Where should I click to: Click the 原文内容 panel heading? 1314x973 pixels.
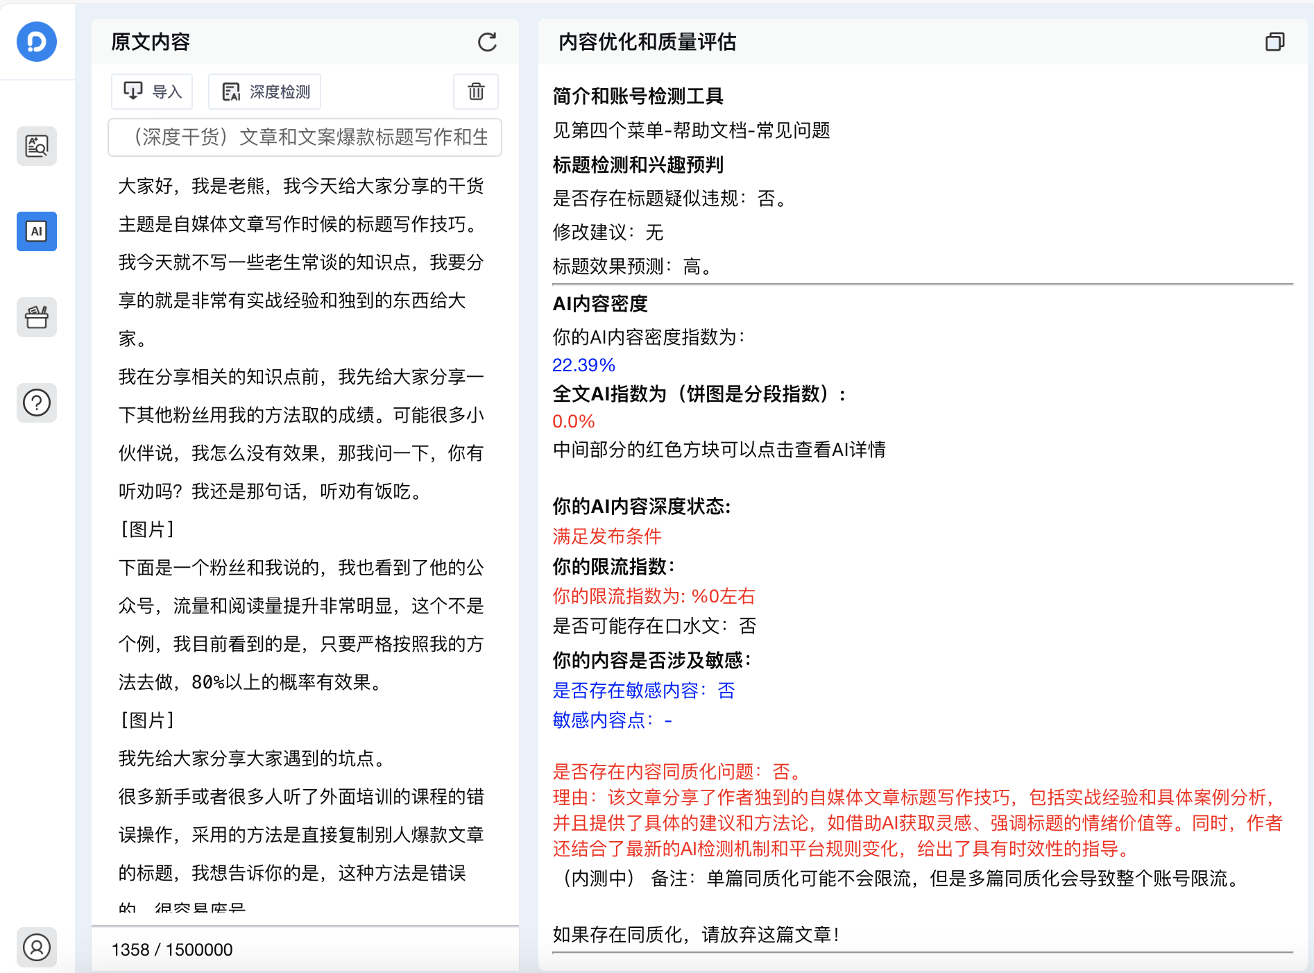pyautogui.click(x=151, y=42)
